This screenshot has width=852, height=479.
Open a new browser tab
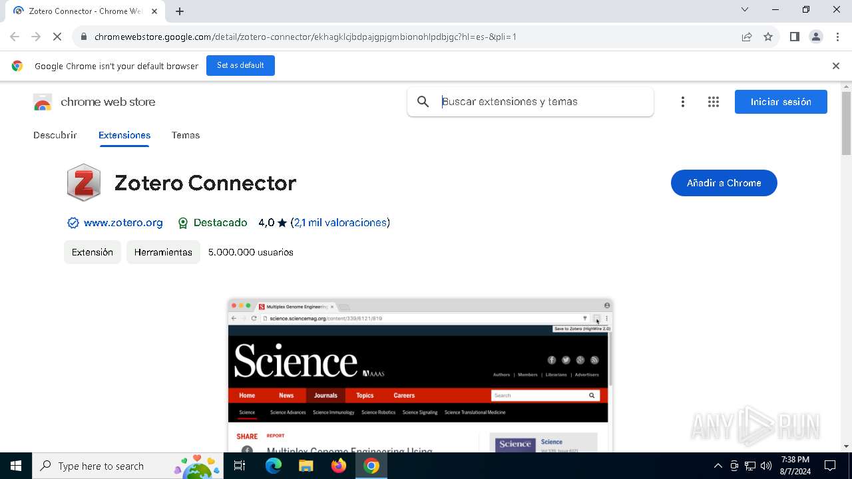(180, 11)
